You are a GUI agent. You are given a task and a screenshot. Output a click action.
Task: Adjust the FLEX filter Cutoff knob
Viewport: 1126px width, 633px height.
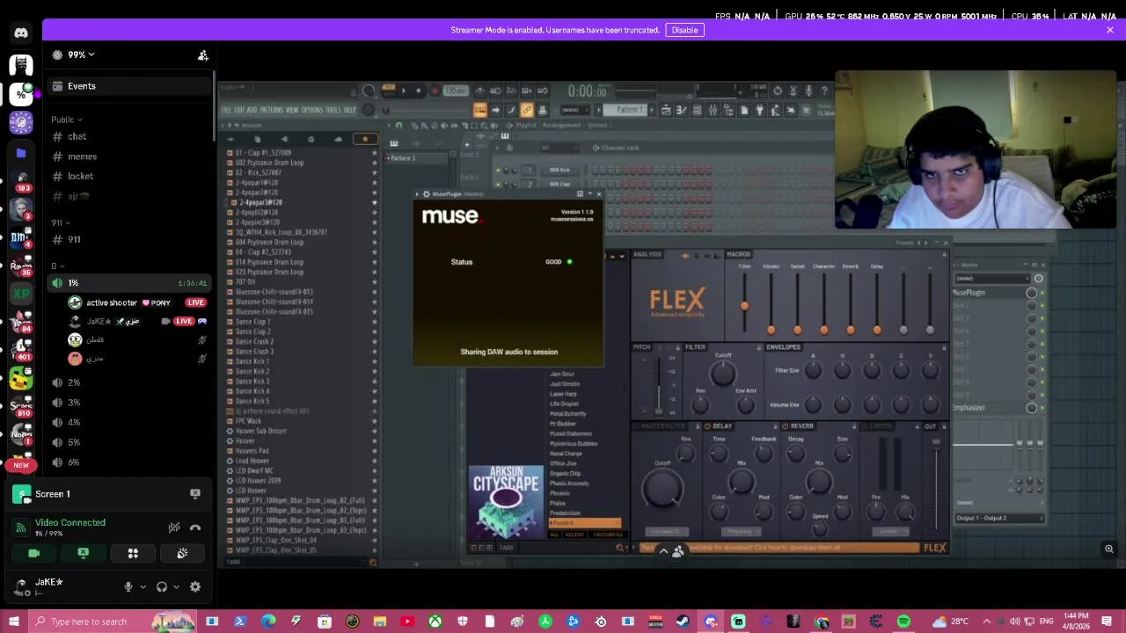tap(723, 374)
